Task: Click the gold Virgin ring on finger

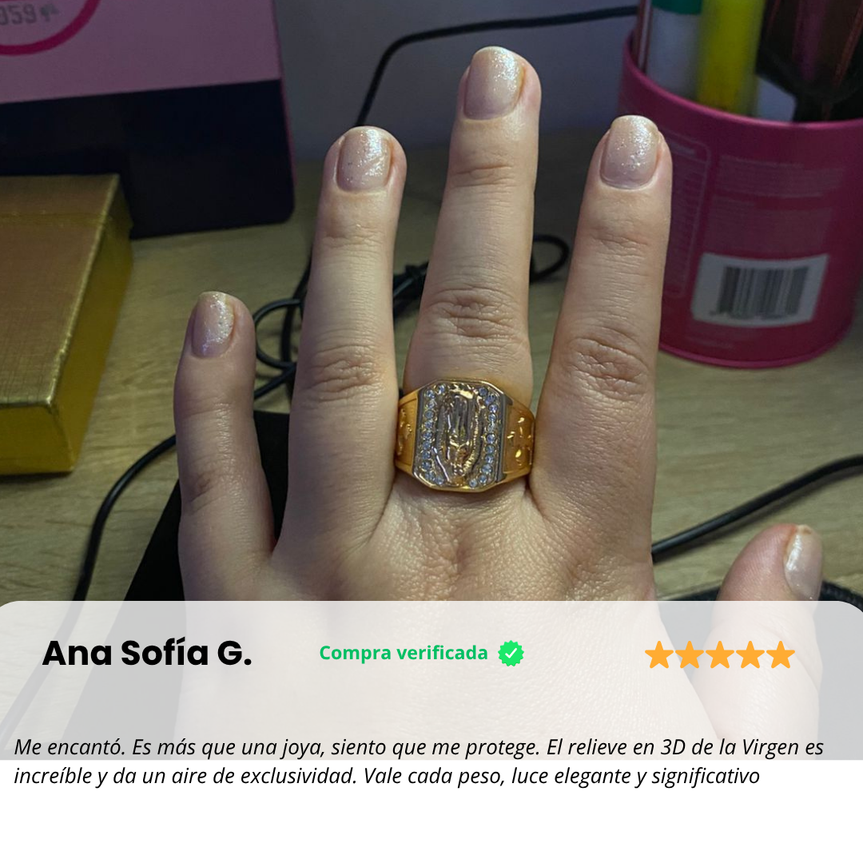Action: [464, 435]
